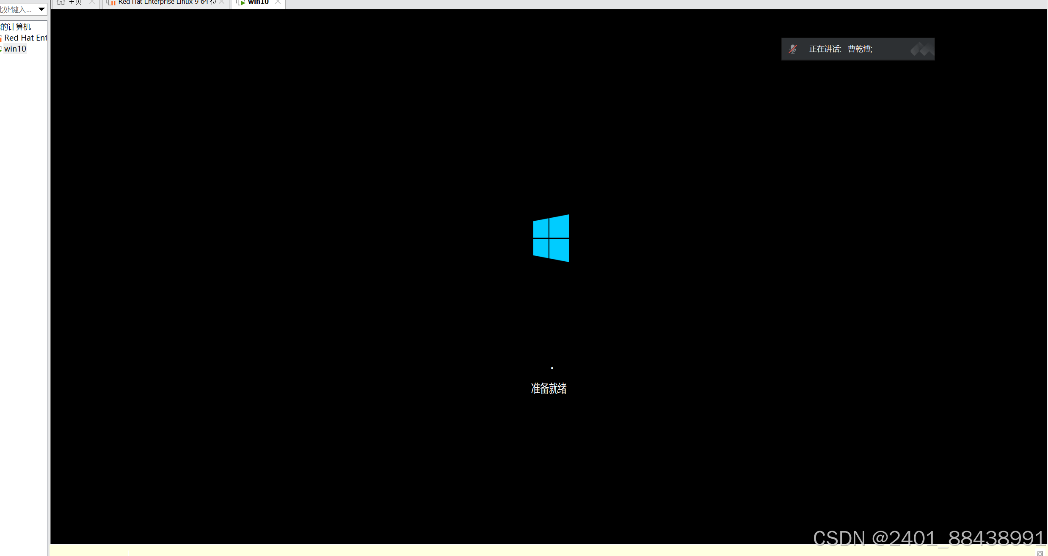Image resolution: width=1048 pixels, height=556 pixels.
Task: Open the library search dropdown arrow
Action: [41, 9]
